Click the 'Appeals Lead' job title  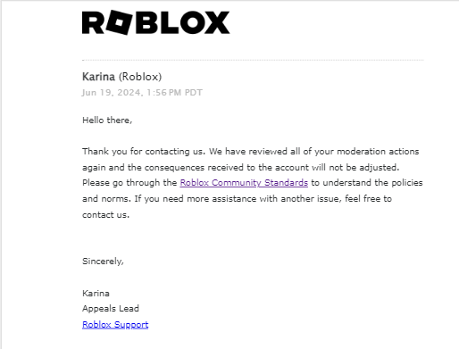coord(111,309)
